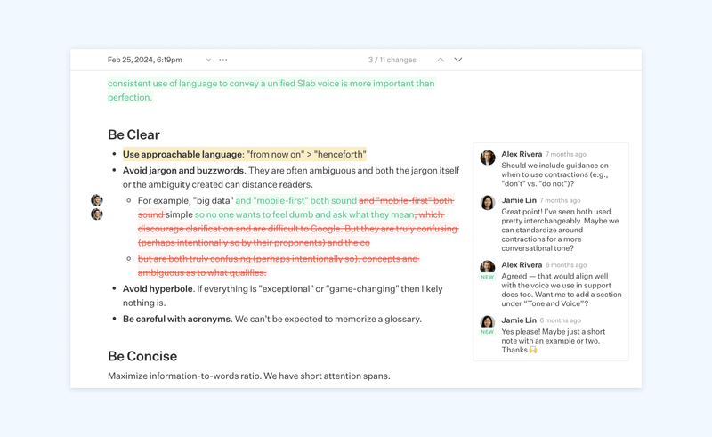Open Alex Rivera's avatar on the contractions comment
Viewport: 712px width, 437px height.
pyautogui.click(x=488, y=158)
